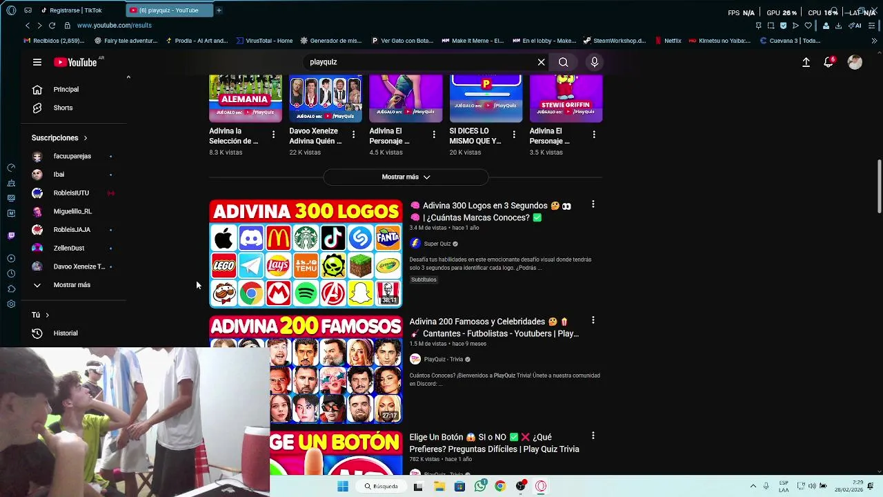Click the Subtítulos badge
883x497 pixels.
(x=424, y=280)
